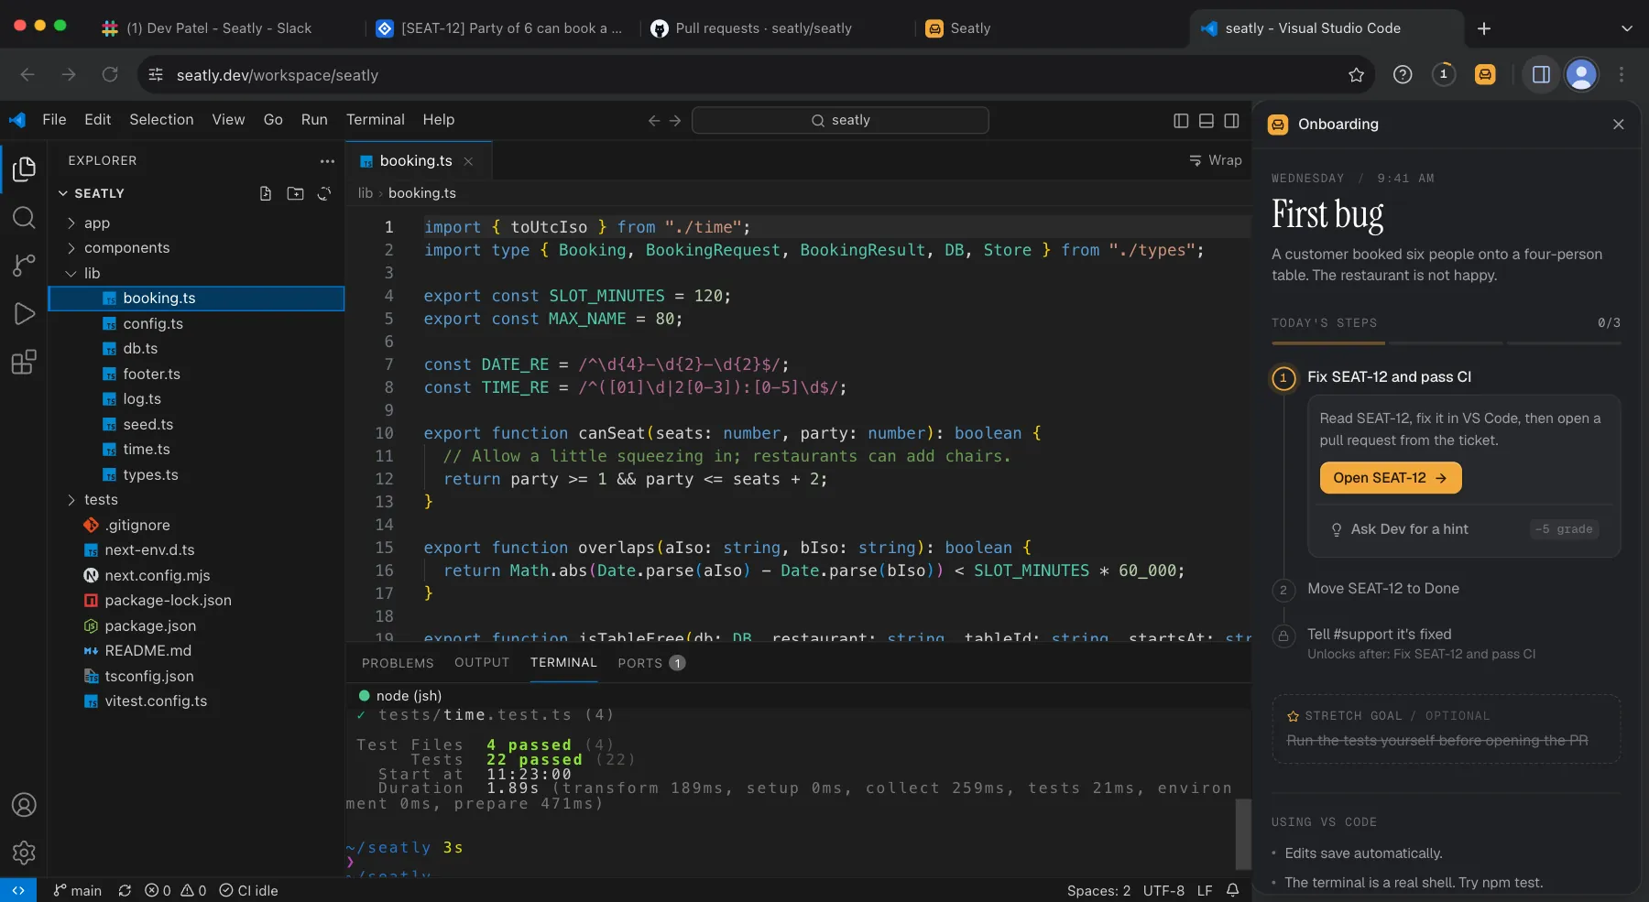Click CI idle status indicator
This screenshot has width=1649, height=902.
click(248, 890)
